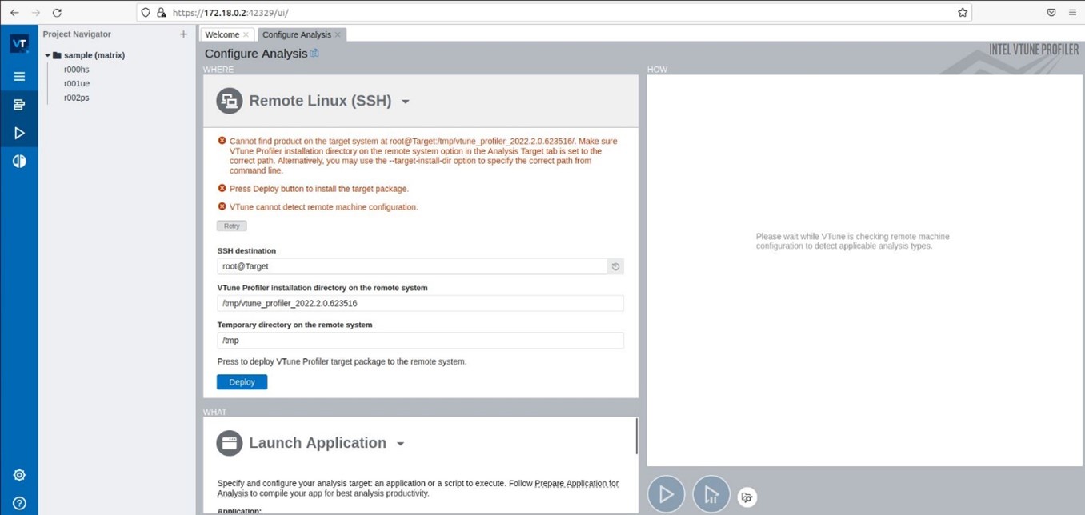Open the Launch Application dropdown
This screenshot has width=1085, height=515.
(x=400, y=444)
